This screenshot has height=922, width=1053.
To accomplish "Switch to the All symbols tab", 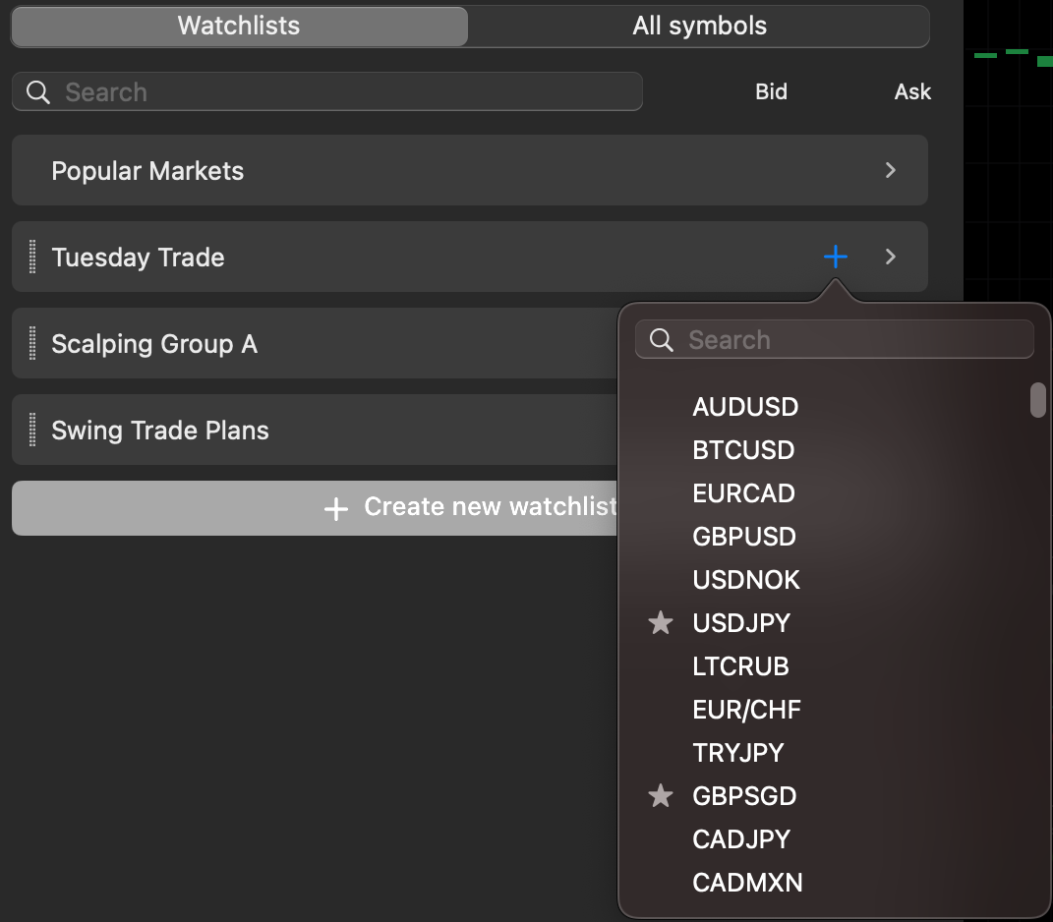I will click(x=699, y=27).
